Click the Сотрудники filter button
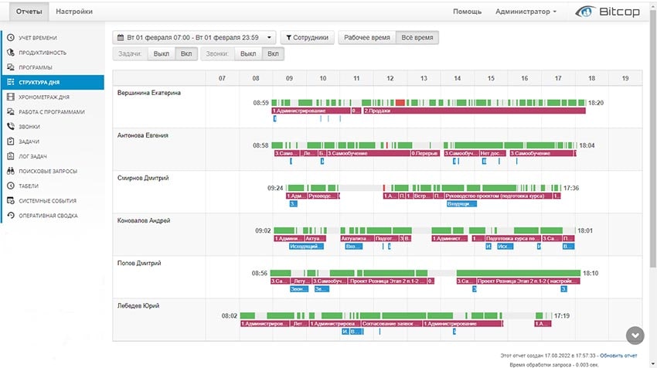 pos(307,37)
